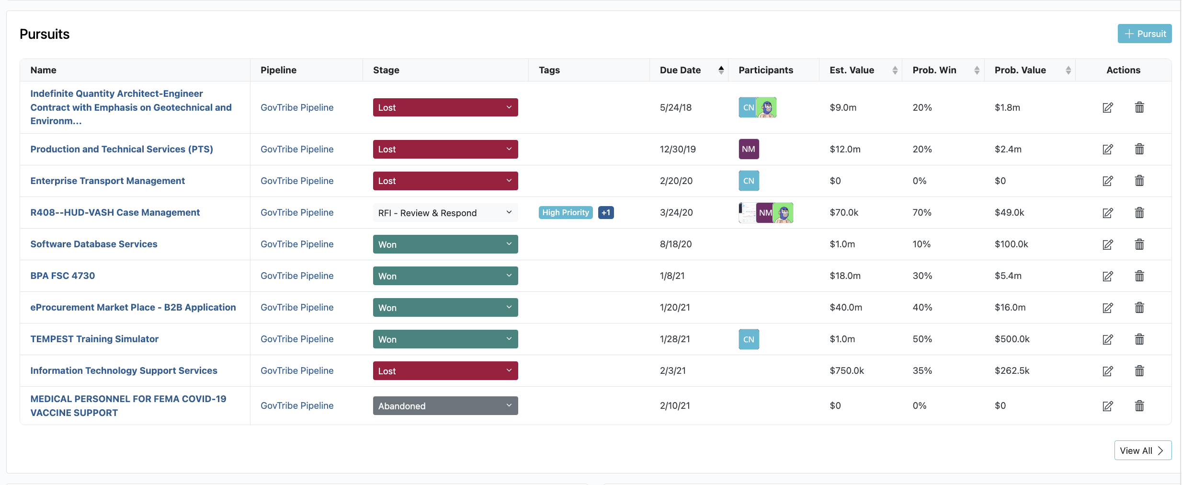Click the High Priority tag

pyautogui.click(x=565, y=212)
